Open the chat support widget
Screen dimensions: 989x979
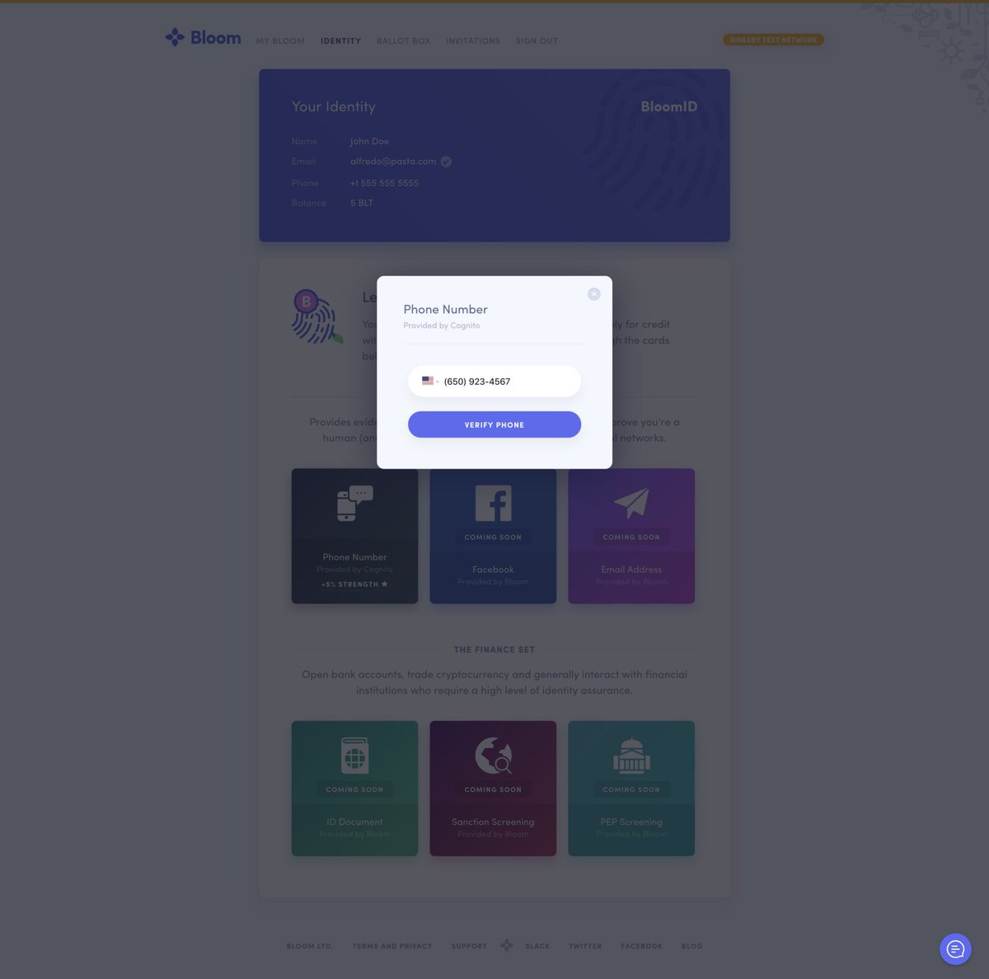click(x=955, y=949)
